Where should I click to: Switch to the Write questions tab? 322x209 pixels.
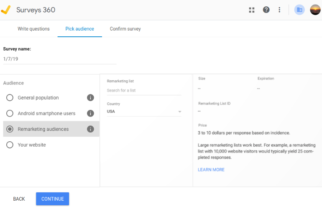pyautogui.click(x=33, y=29)
